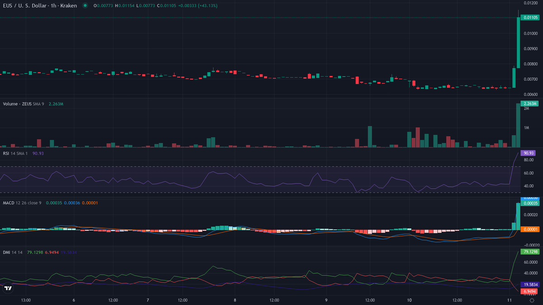
Task: Click day 7 on the time axis
Action: click(x=148, y=300)
